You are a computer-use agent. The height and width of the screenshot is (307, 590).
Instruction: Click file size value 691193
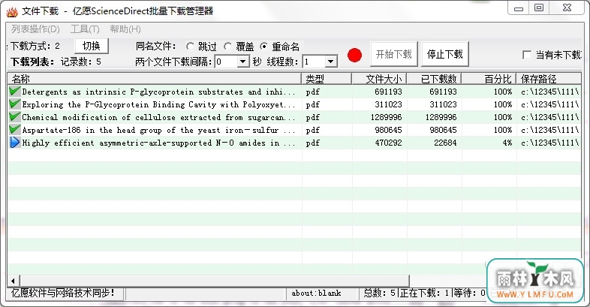(388, 92)
